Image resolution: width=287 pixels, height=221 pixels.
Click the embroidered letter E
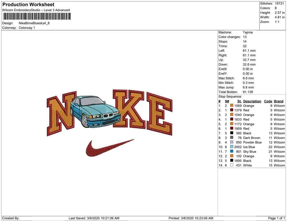click(x=159, y=114)
